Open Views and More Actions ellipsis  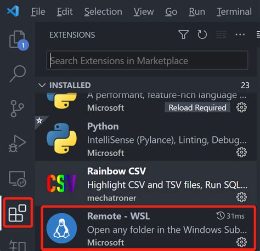240,35
